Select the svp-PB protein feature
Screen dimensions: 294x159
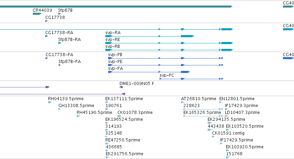pyautogui.click(x=166, y=58)
